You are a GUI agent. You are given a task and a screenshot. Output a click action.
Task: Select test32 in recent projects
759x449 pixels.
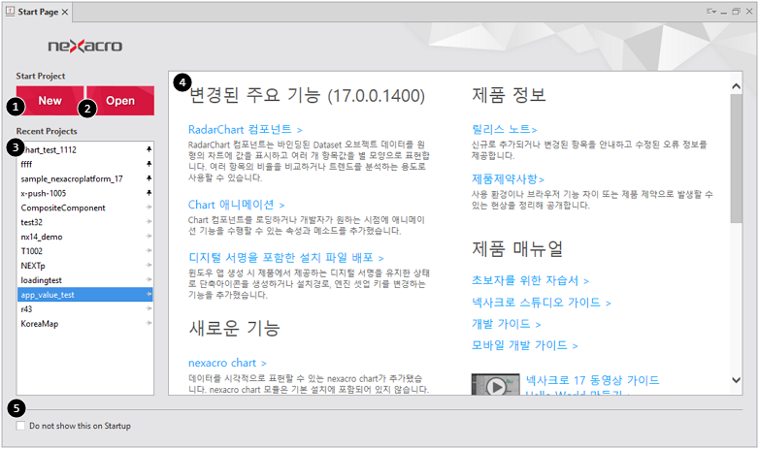point(84,222)
